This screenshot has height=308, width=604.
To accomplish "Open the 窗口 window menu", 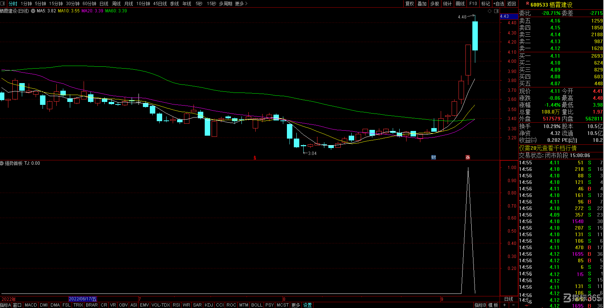I will [17, 305].
